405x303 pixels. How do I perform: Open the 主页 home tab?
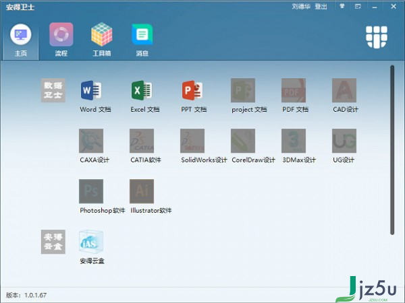21,40
